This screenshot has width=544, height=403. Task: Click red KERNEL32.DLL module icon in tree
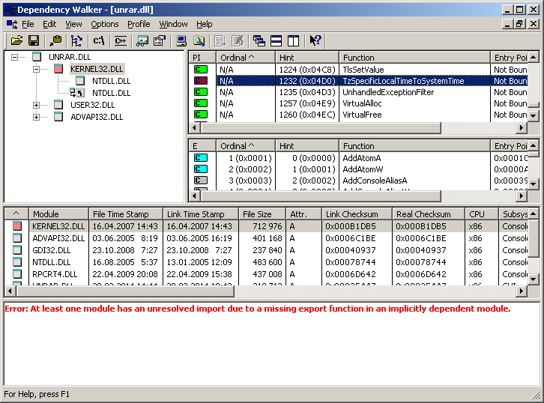tap(58, 69)
